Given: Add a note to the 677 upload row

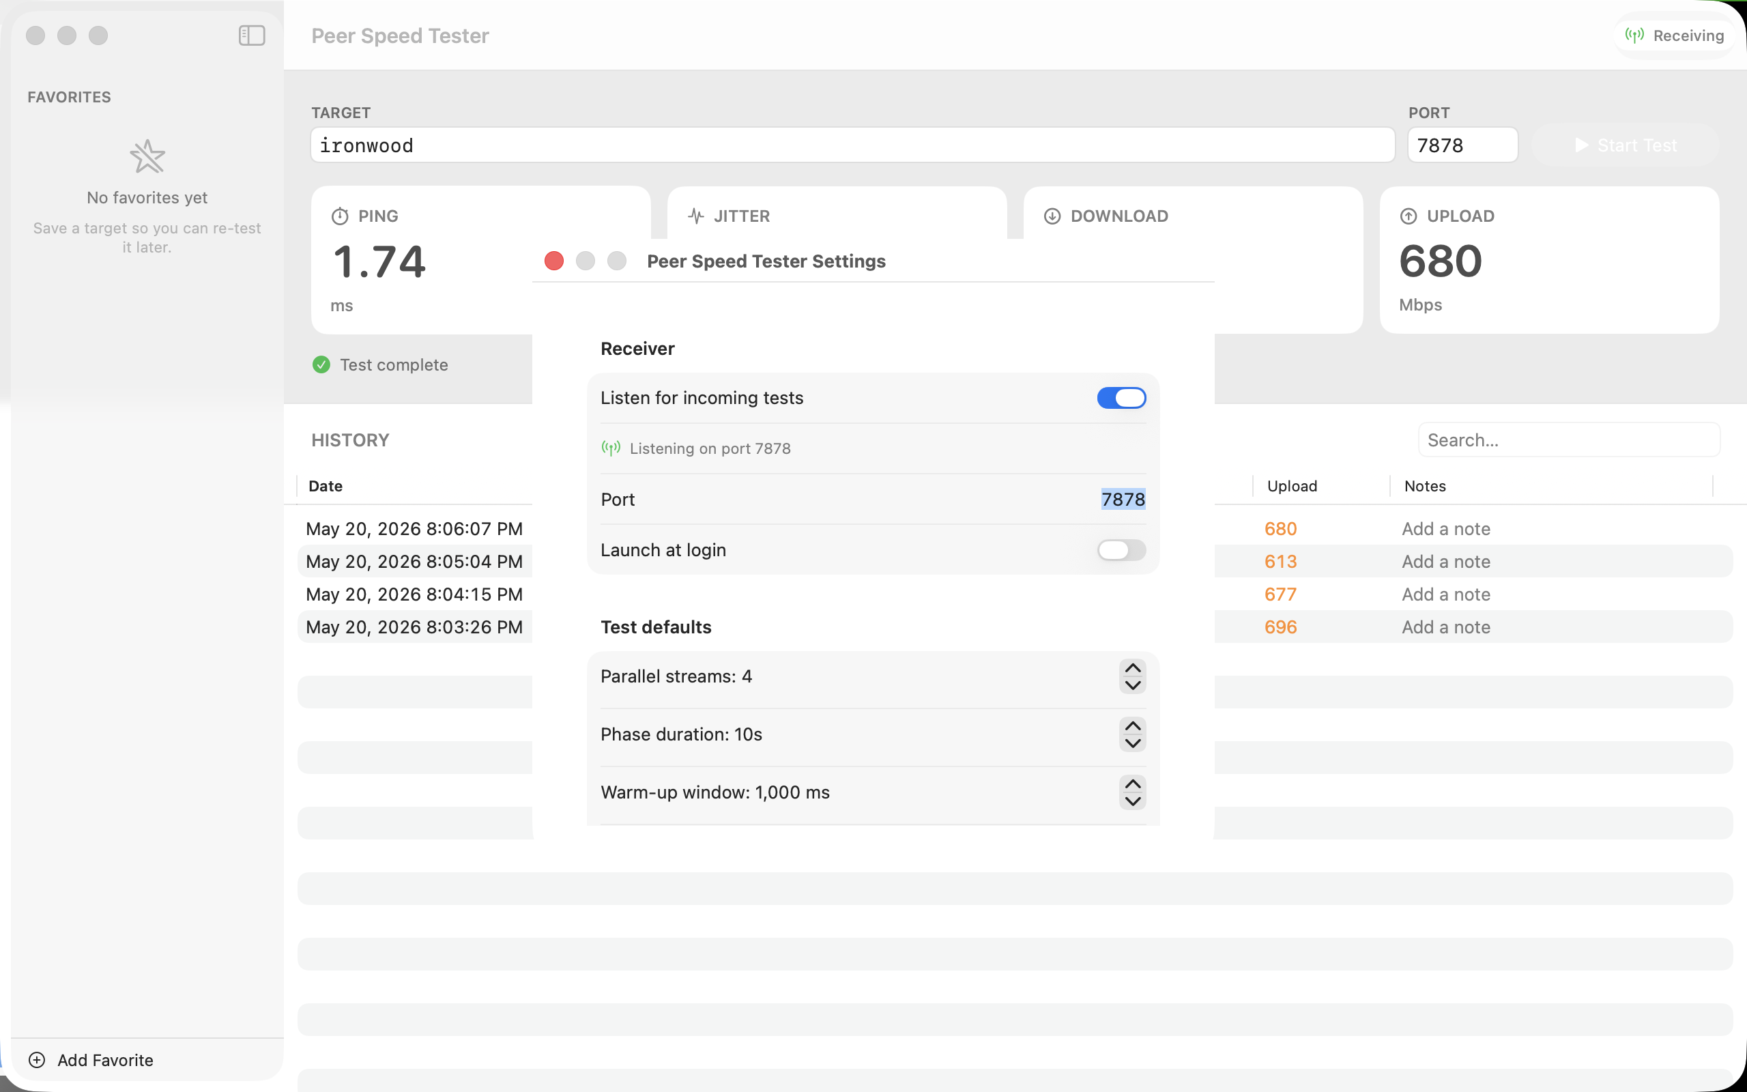Looking at the screenshot, I should (1446, 594).
